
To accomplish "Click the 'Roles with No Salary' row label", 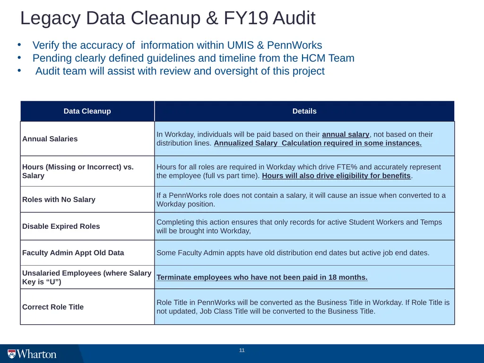I will (59, 200).
